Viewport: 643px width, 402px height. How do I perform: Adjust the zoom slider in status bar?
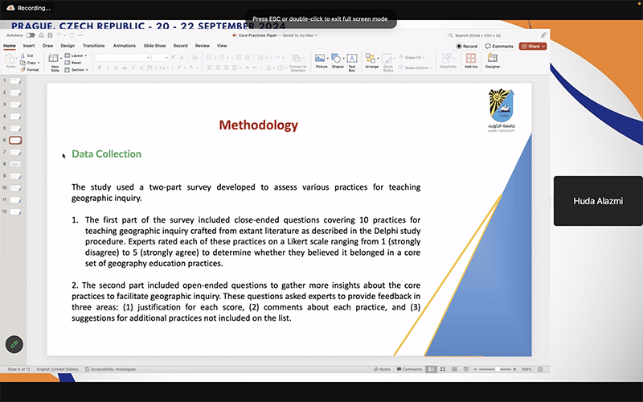coord(498,369)
